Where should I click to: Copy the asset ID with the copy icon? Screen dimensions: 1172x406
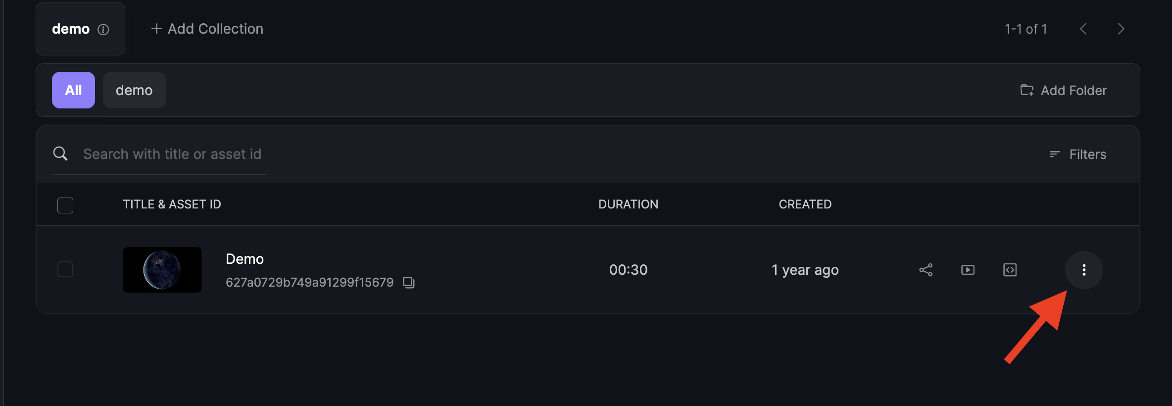[408, 282]
